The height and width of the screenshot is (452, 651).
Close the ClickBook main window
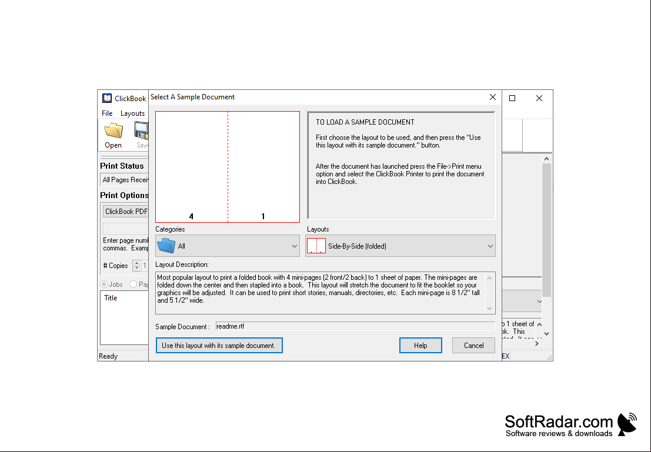click(539, 98)
